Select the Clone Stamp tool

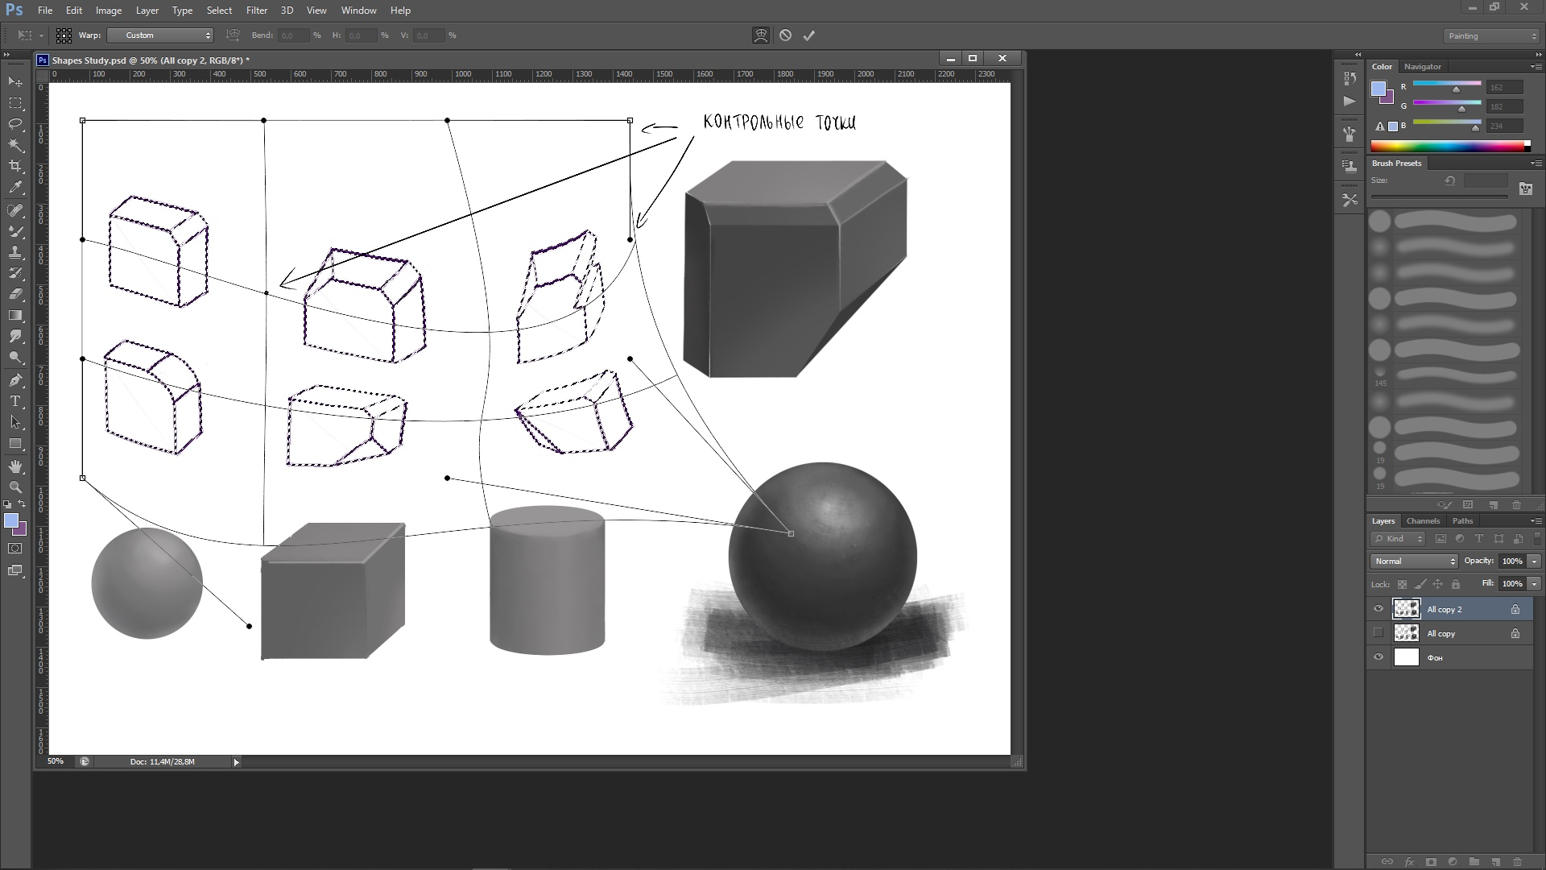[15, 252]
